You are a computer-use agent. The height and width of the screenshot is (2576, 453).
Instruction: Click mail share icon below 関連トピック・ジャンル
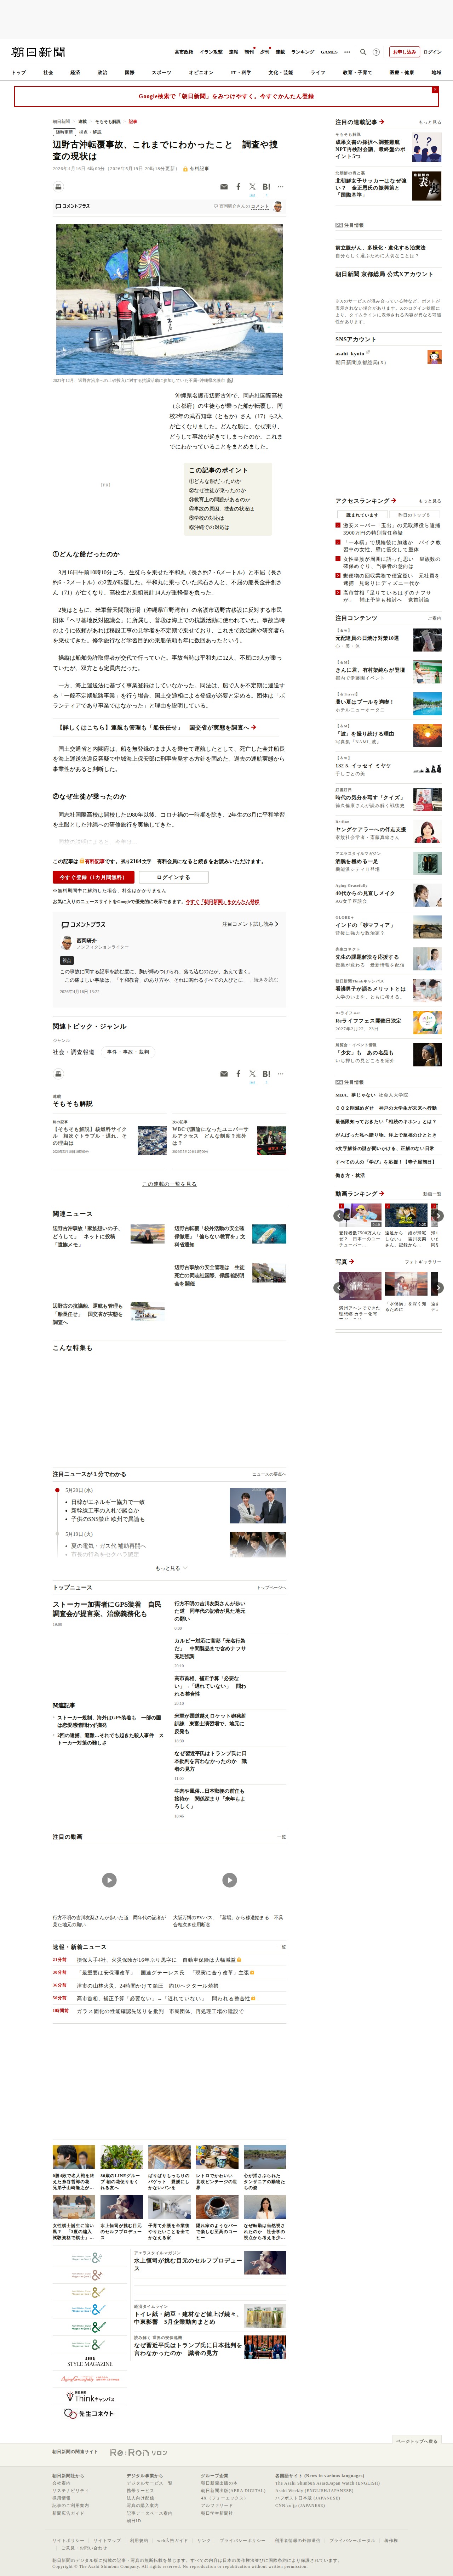click(x=224, y=1074)
